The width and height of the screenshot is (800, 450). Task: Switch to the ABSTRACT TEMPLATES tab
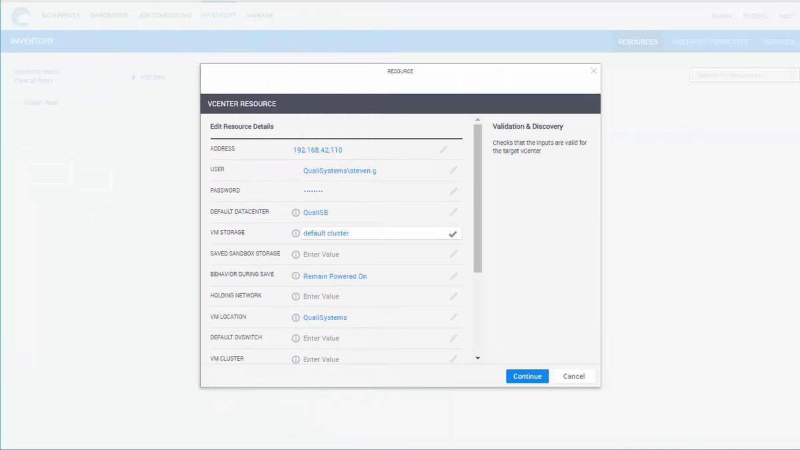point(711,42)
